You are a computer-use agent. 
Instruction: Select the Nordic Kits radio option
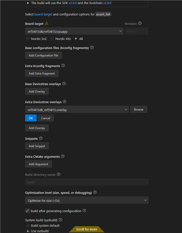(52, 39)
